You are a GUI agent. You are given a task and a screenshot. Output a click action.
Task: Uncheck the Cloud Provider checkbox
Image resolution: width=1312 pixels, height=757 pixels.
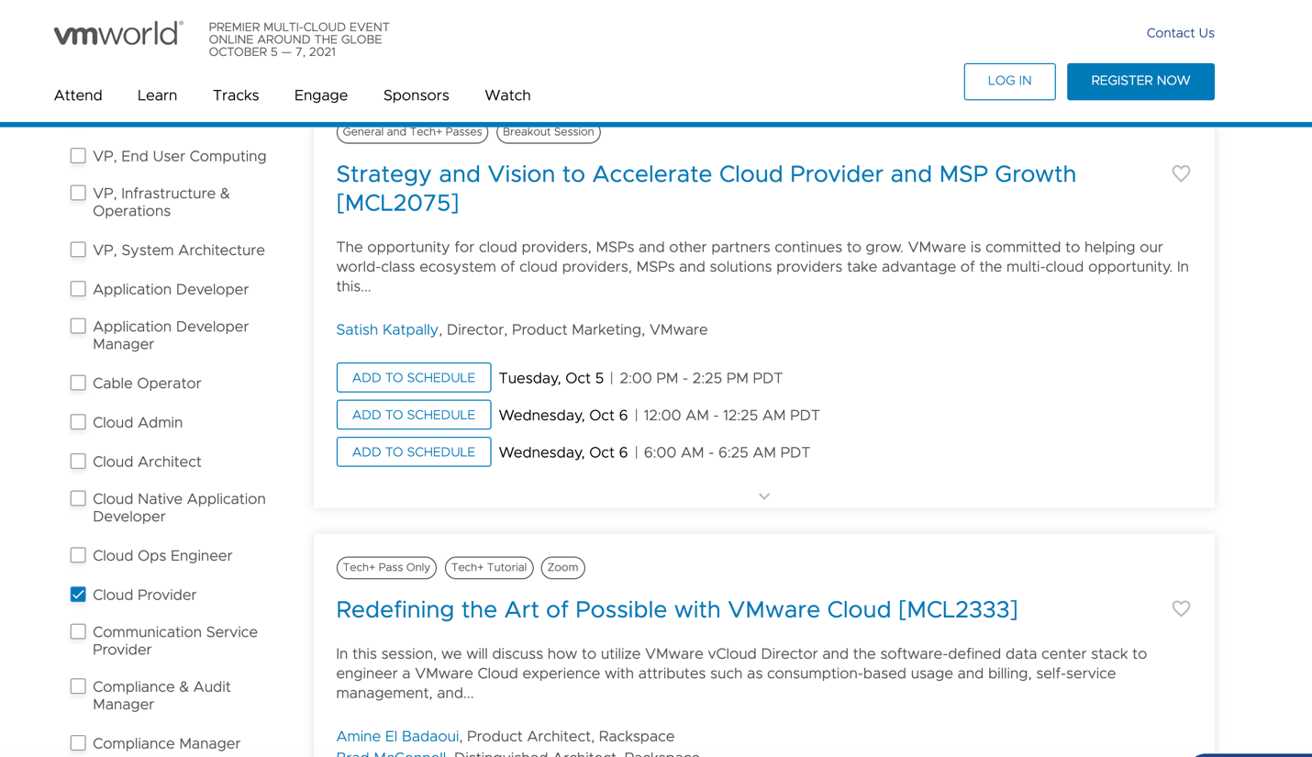point(78,595)
